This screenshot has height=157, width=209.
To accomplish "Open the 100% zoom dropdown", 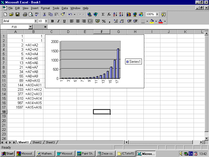I will click(x=157, y=14).
